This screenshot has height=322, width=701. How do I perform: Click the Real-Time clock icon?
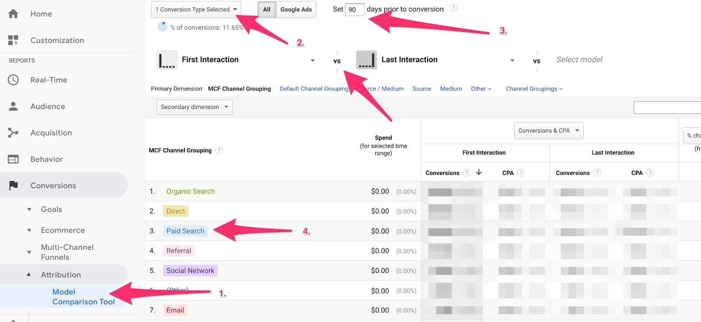(13, 80)
